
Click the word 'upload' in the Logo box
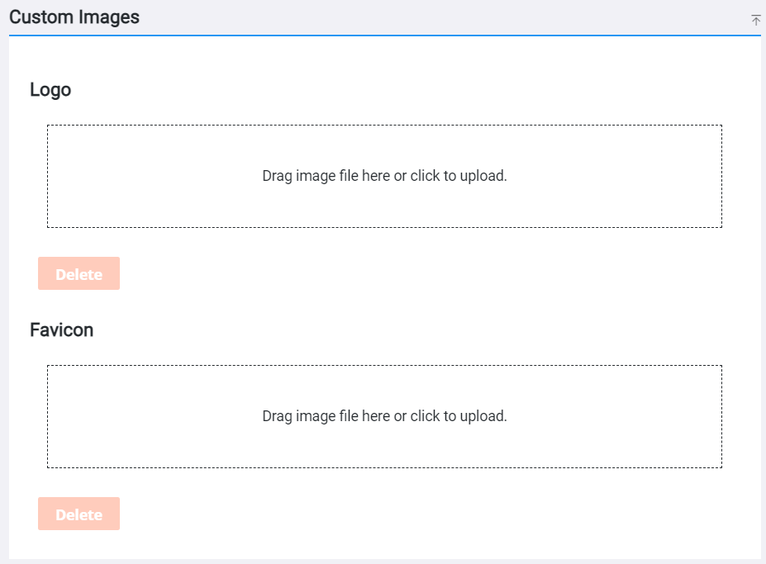pos(482,176)
